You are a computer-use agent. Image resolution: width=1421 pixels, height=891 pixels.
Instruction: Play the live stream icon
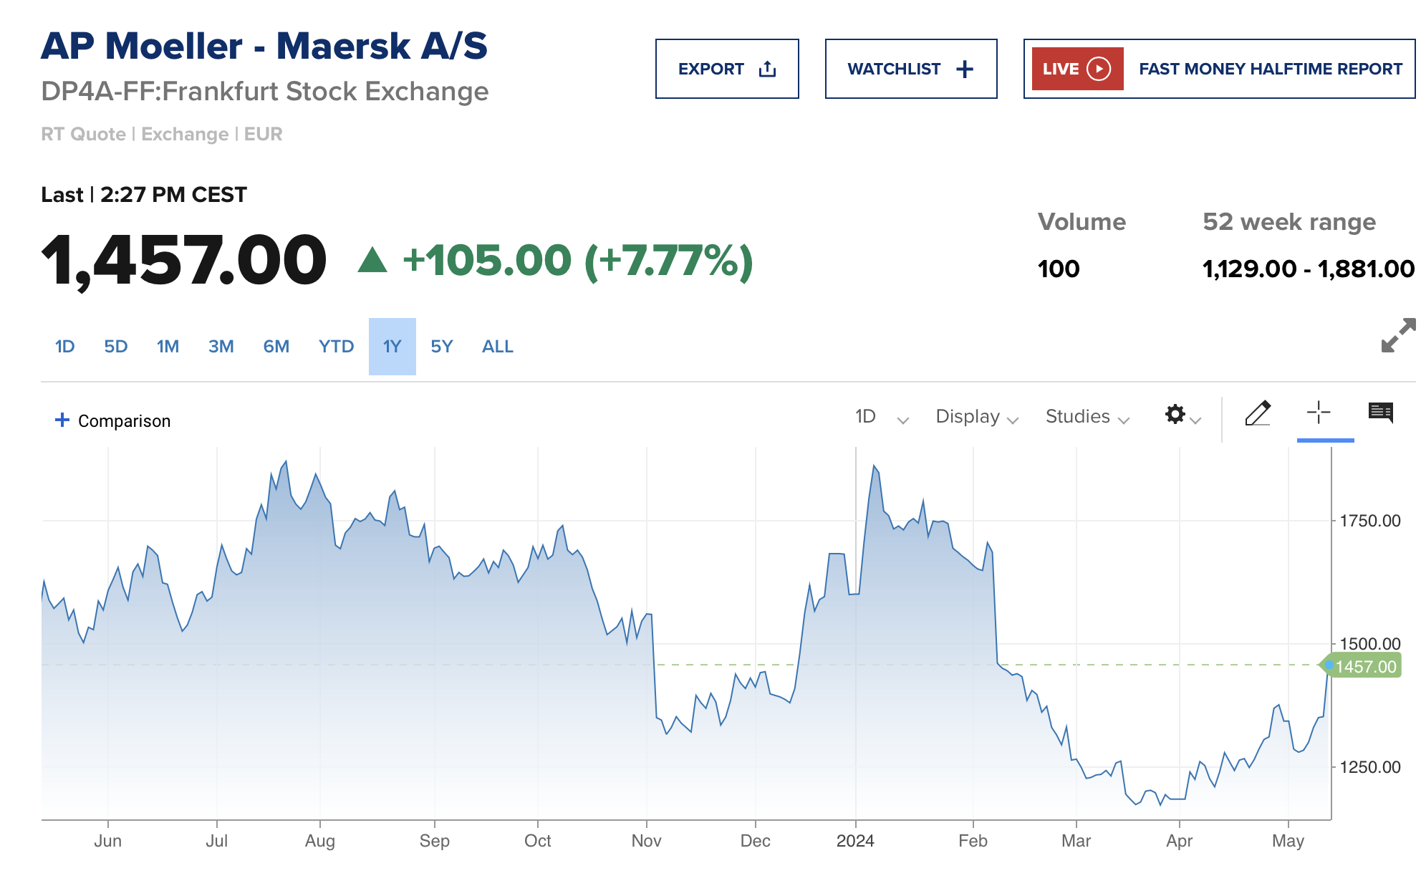coord(1098,69)
